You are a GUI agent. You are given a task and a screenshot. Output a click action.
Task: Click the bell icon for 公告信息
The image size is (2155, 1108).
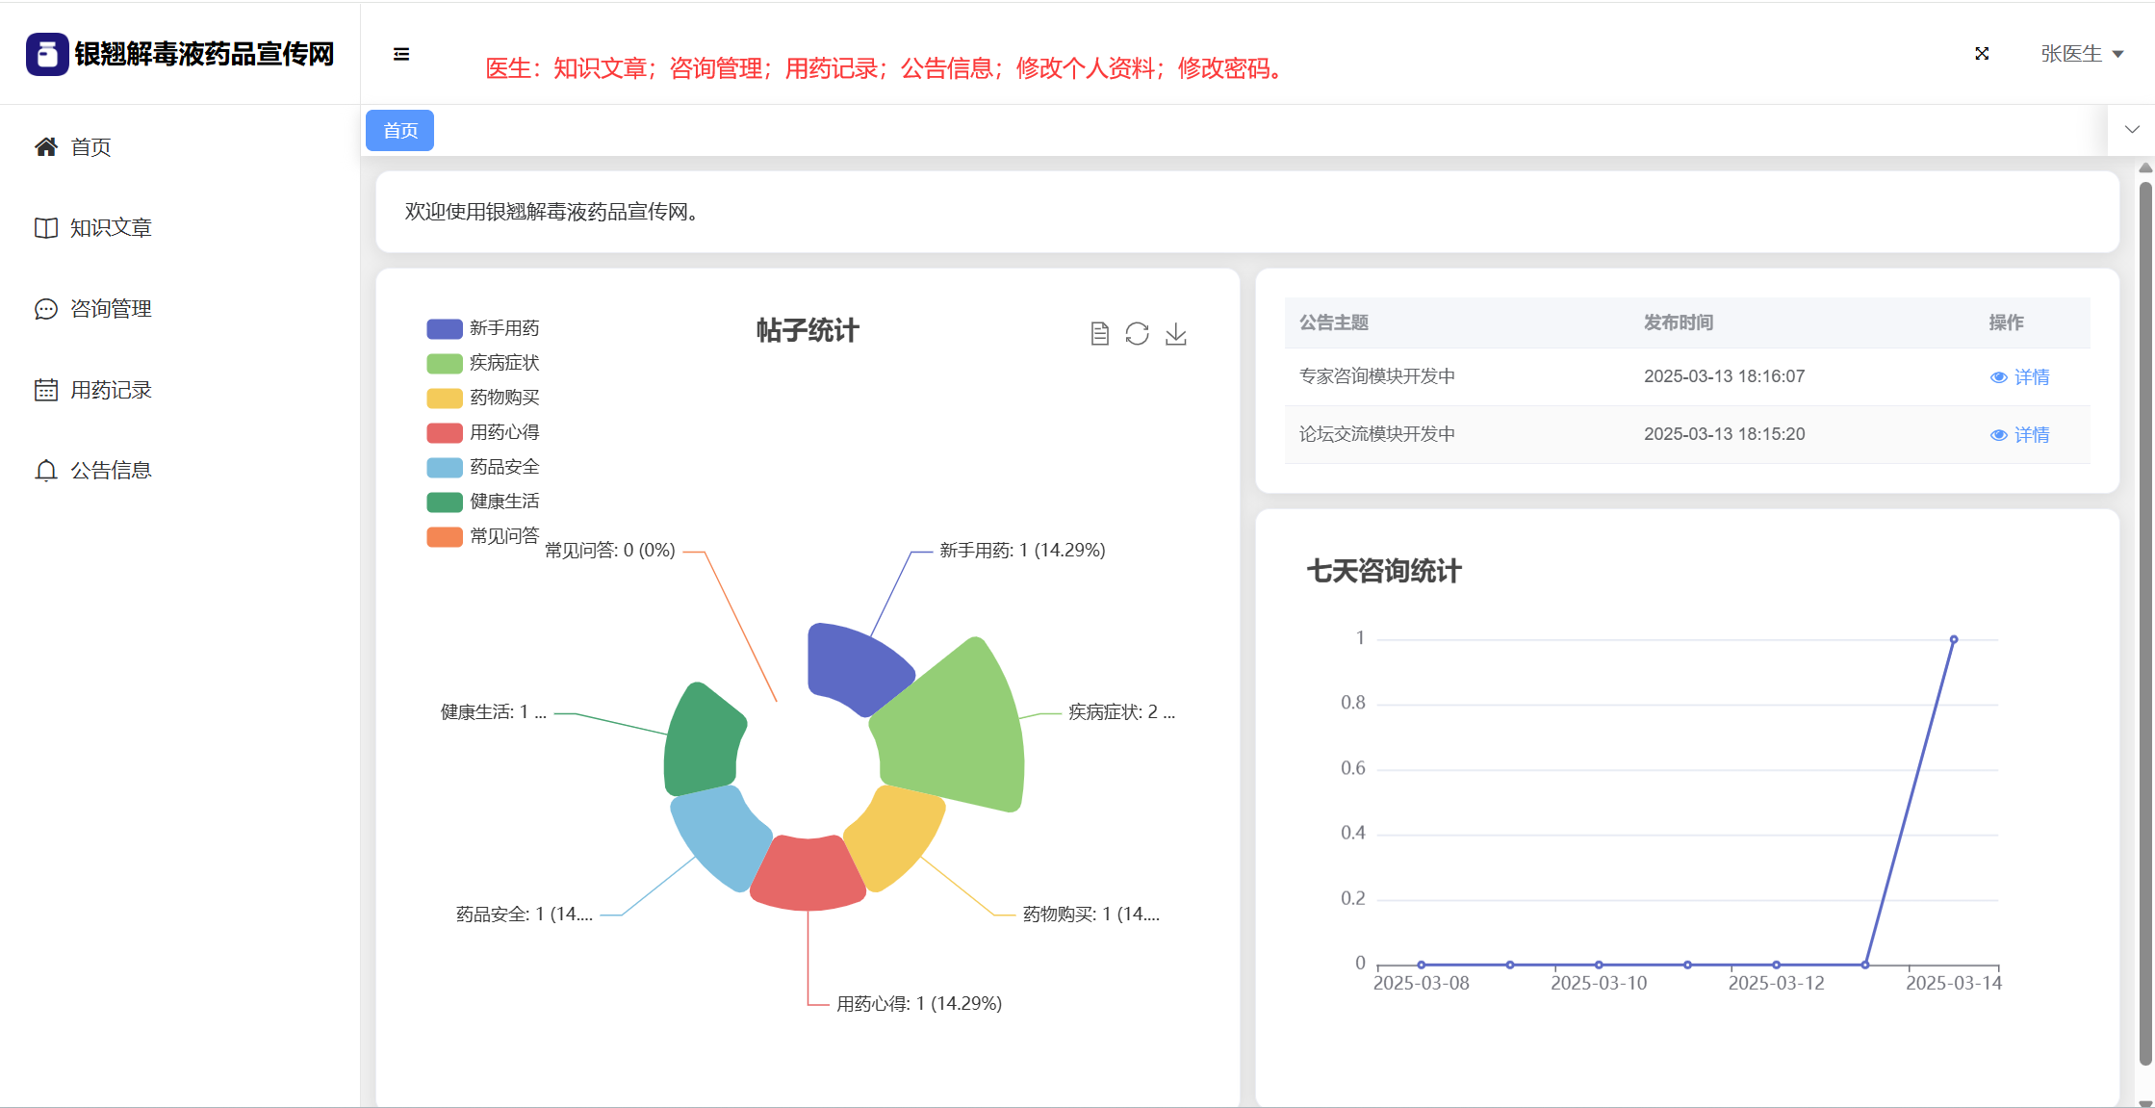click(45, 471)
